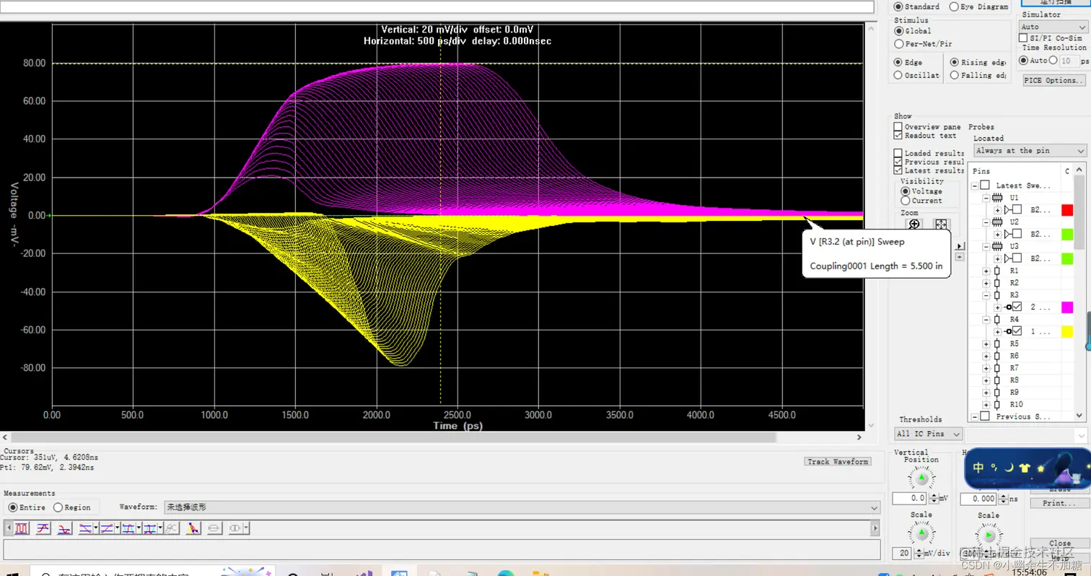Click the IME punctuation icon
1091x576 pixels.
[995, 467]
